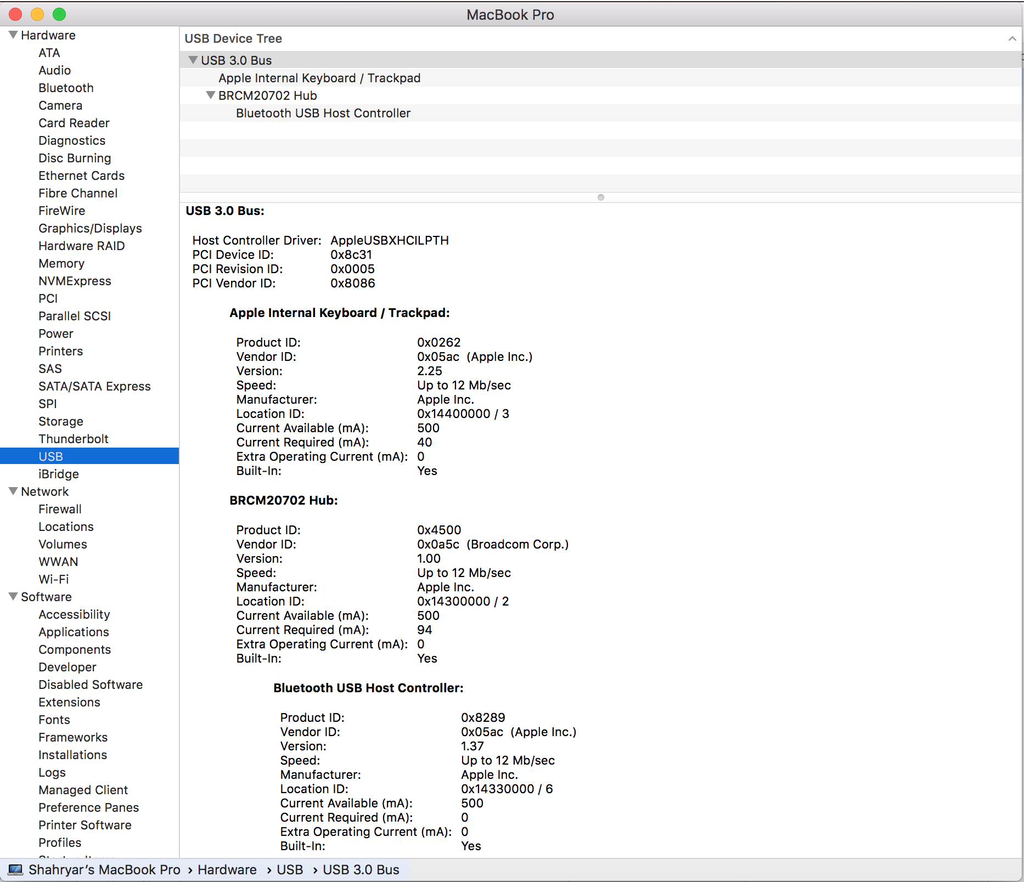This screenshot has height=882, width=1024.
Task: Open Card Reader information
Action: [x=74, y=123]
